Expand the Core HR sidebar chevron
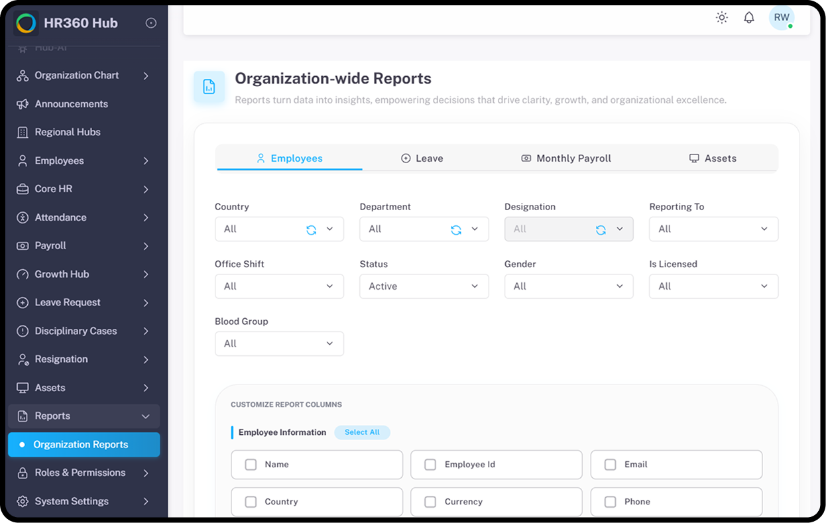This screenshot has width=826, height=523. 146,189
